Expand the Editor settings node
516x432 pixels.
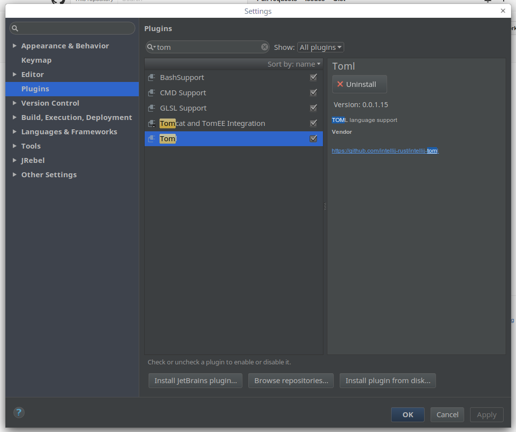(14, 75)
